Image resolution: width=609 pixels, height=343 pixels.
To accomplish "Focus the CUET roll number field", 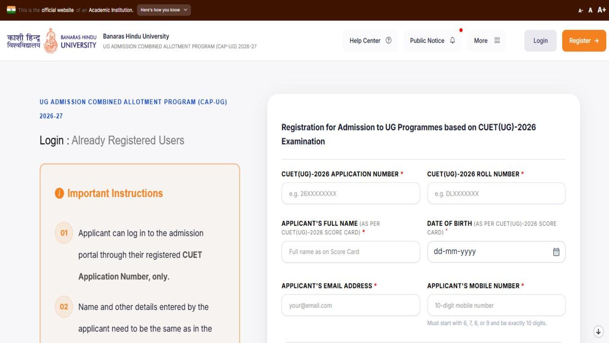I will pos(496,193).
